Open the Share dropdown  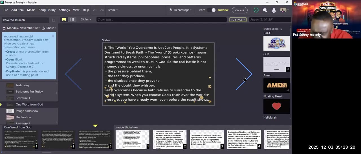click(x=49, y=28)
